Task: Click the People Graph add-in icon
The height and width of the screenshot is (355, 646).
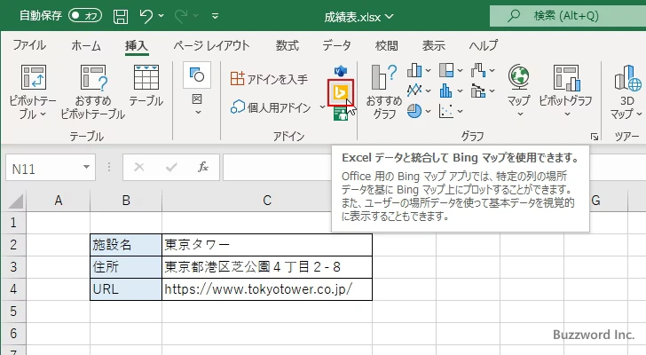Action: click(341, 114)
